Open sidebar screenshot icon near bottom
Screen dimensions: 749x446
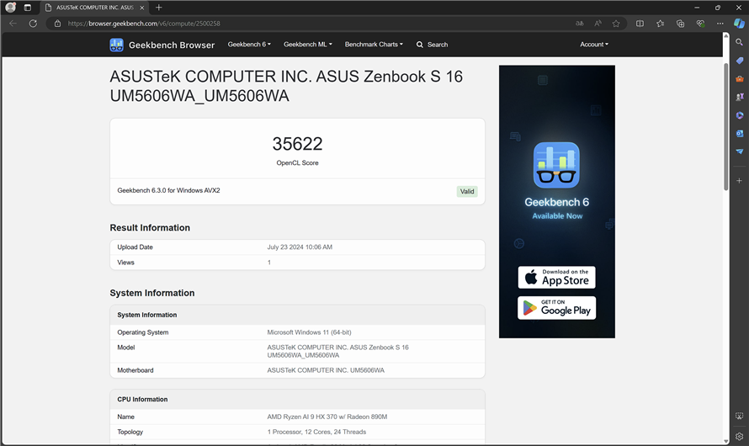[739, 416]
